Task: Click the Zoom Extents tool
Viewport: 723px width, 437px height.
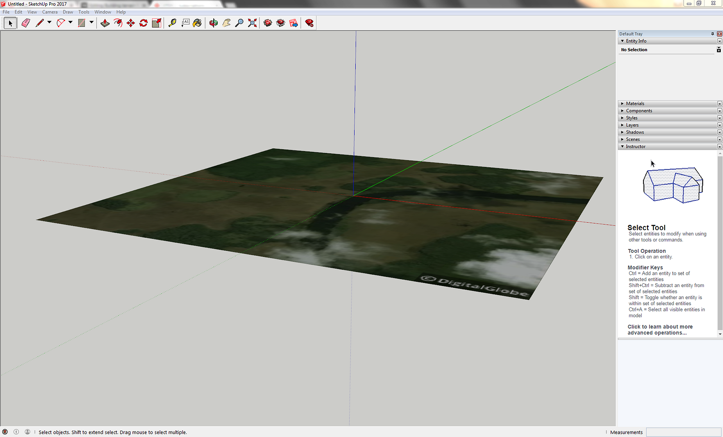Action: tap(252, 23)
